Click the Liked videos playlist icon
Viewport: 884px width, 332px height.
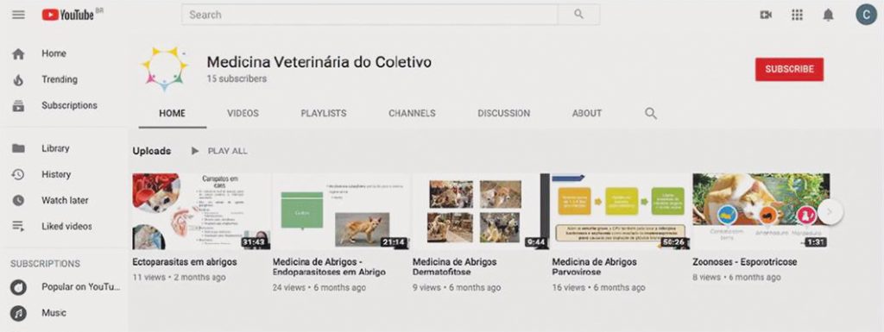tap(19, 226)
